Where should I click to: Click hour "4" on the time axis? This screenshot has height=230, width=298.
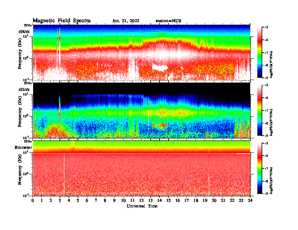click(69, 200)
